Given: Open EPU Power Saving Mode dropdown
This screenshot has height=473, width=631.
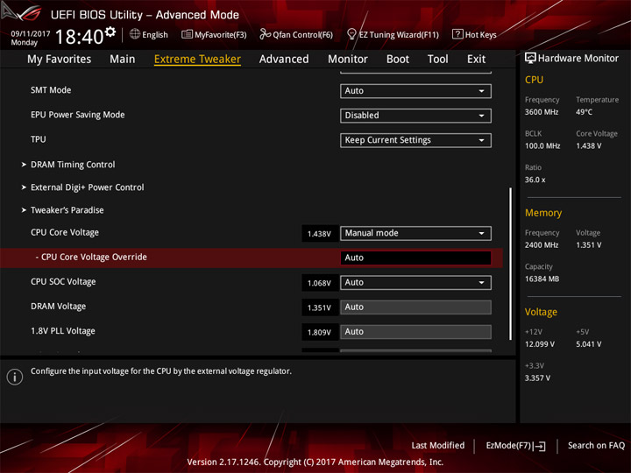Looking at the screenshot, I should click(415, 116).
